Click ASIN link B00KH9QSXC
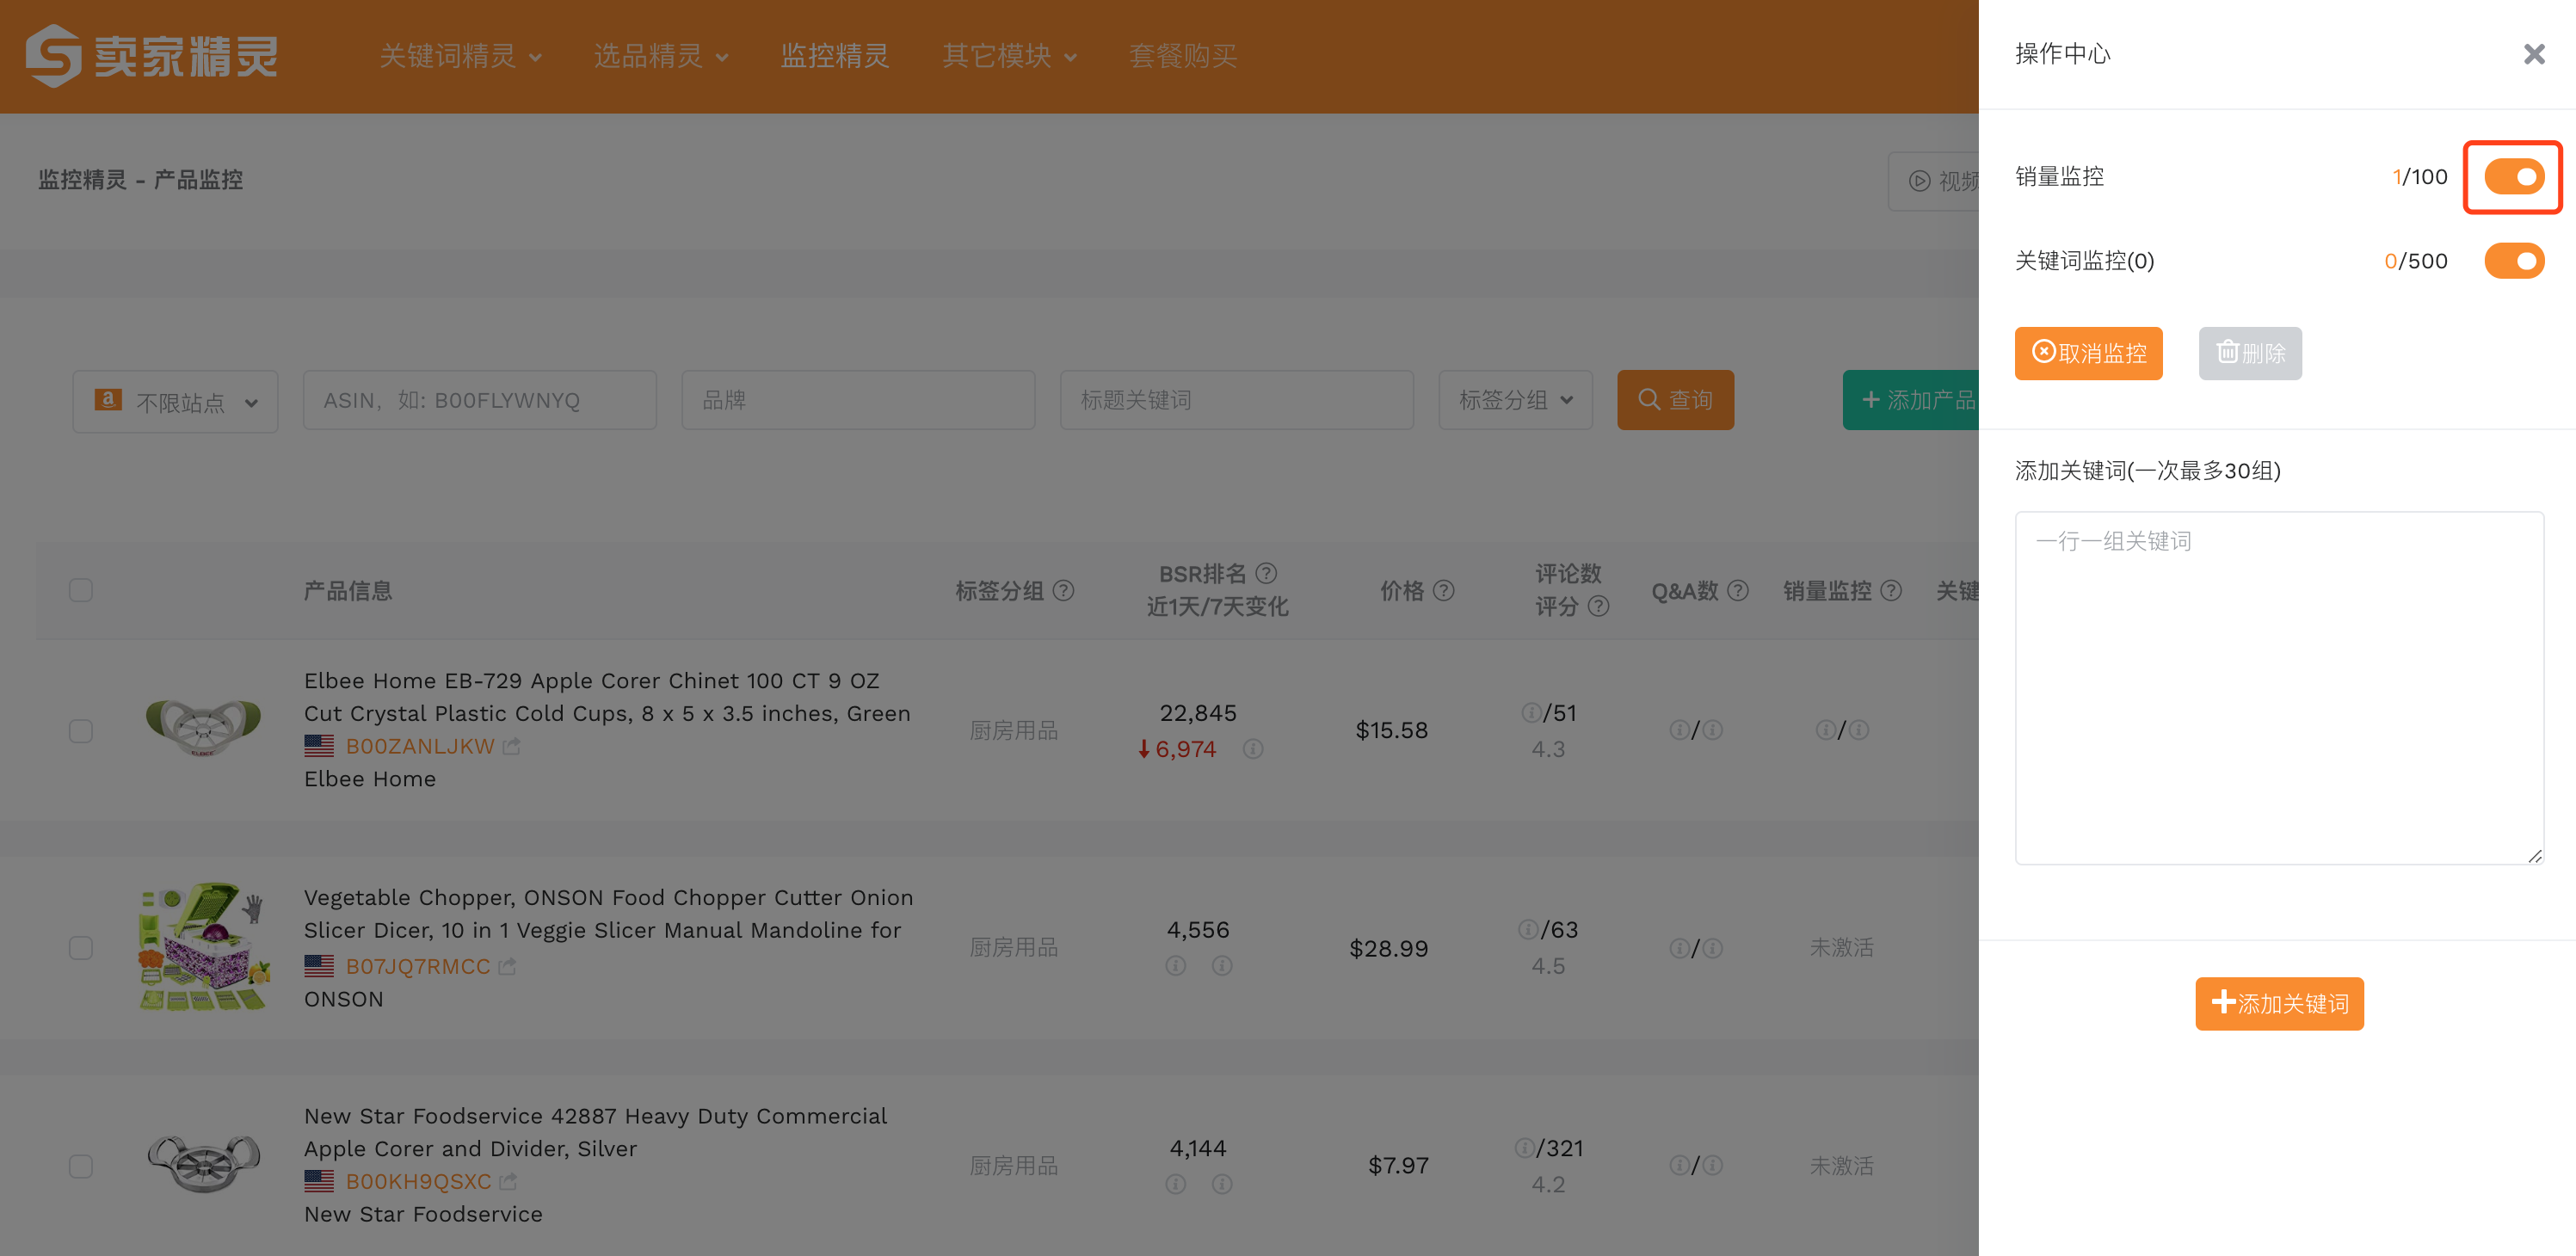2576x1256 pixels. pos(418,1181)
